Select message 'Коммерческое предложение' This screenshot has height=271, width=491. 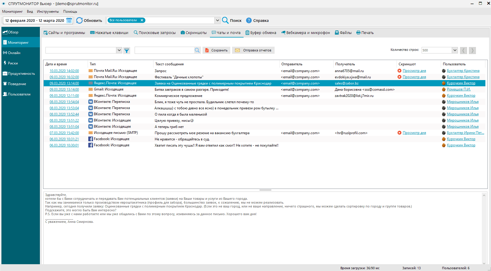[x=178, y=96]
